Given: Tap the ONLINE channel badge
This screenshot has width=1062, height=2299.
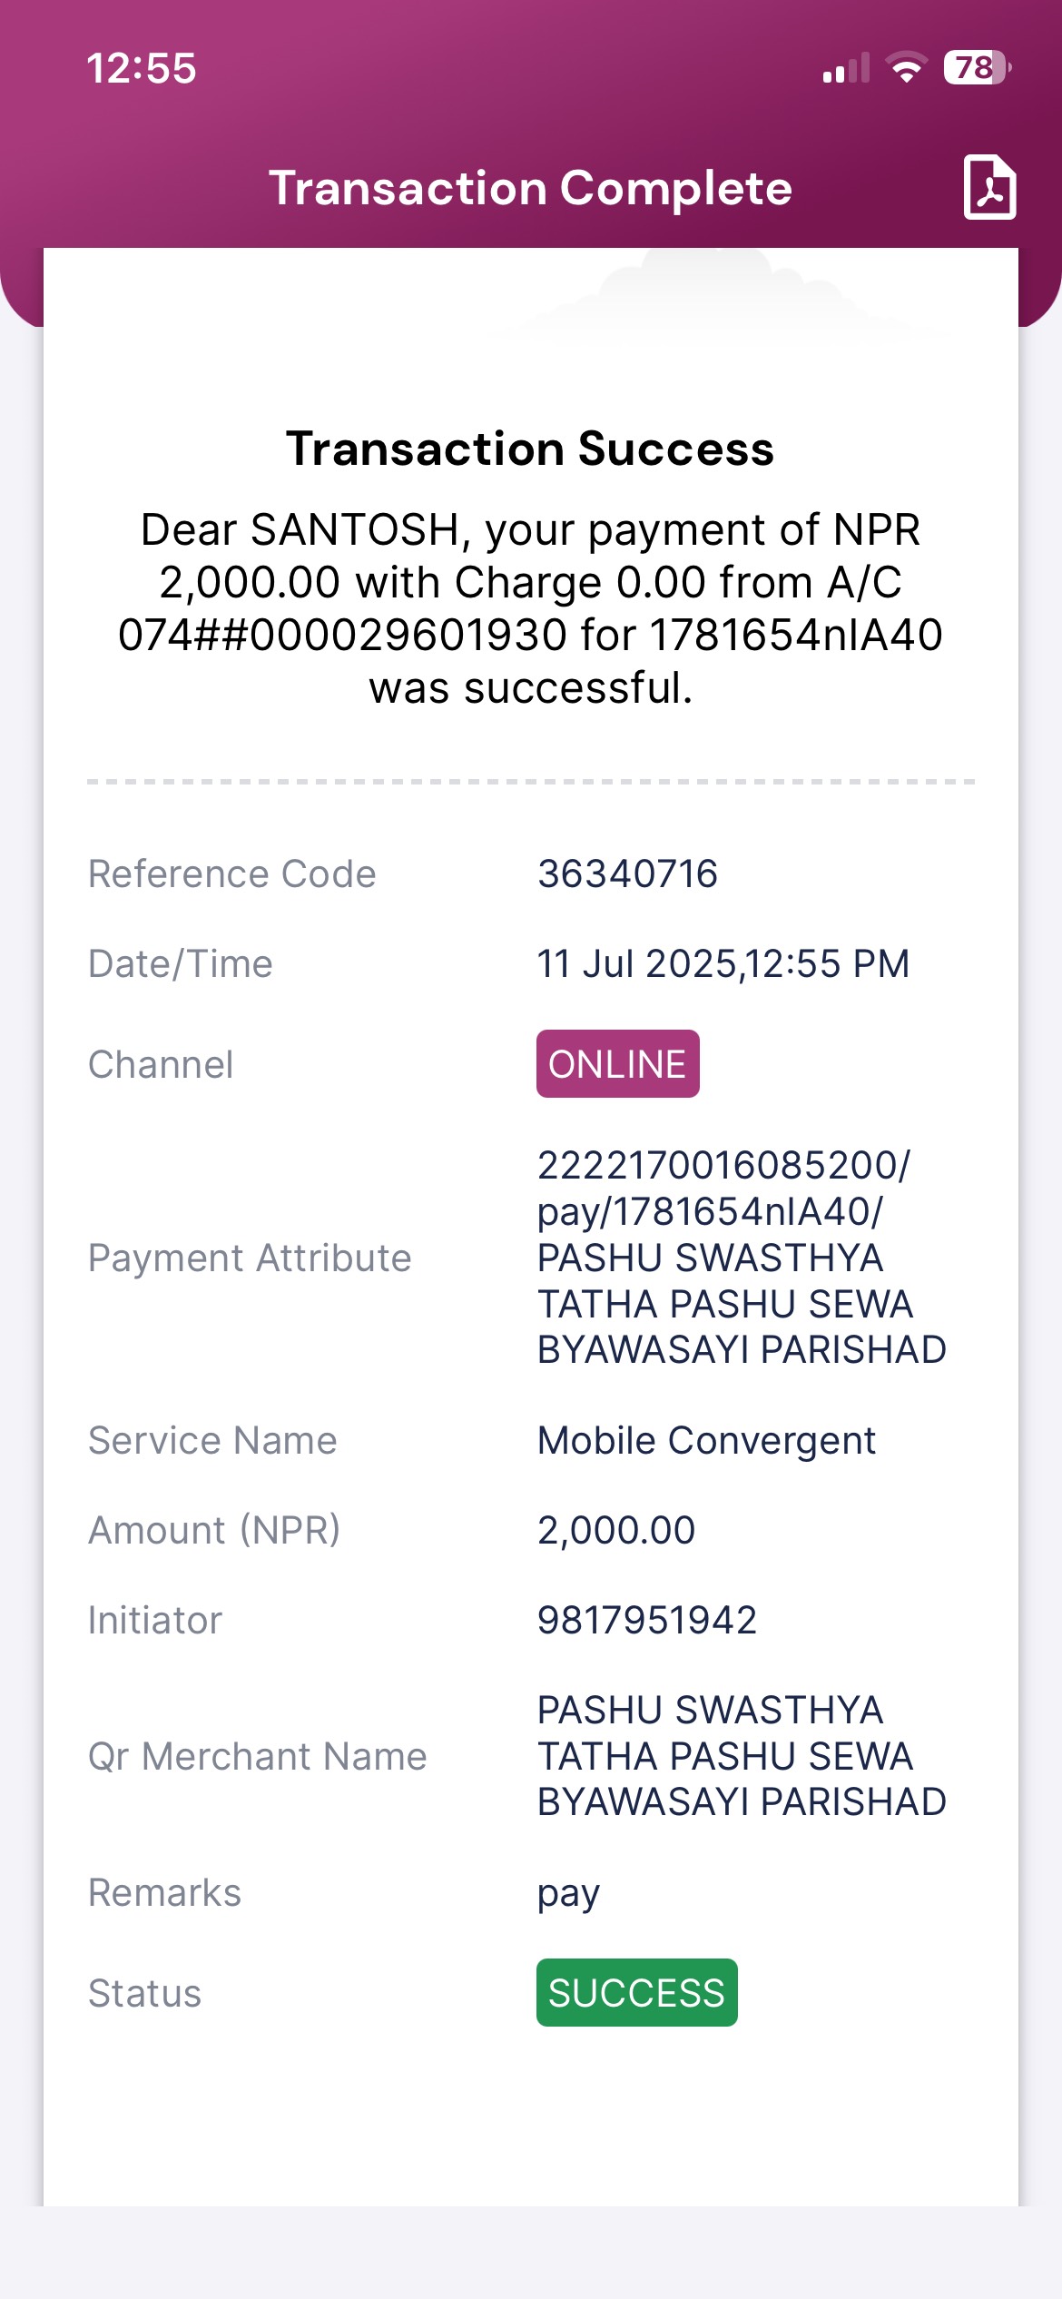Looking at the screenshot, I should click(617, 1064).
